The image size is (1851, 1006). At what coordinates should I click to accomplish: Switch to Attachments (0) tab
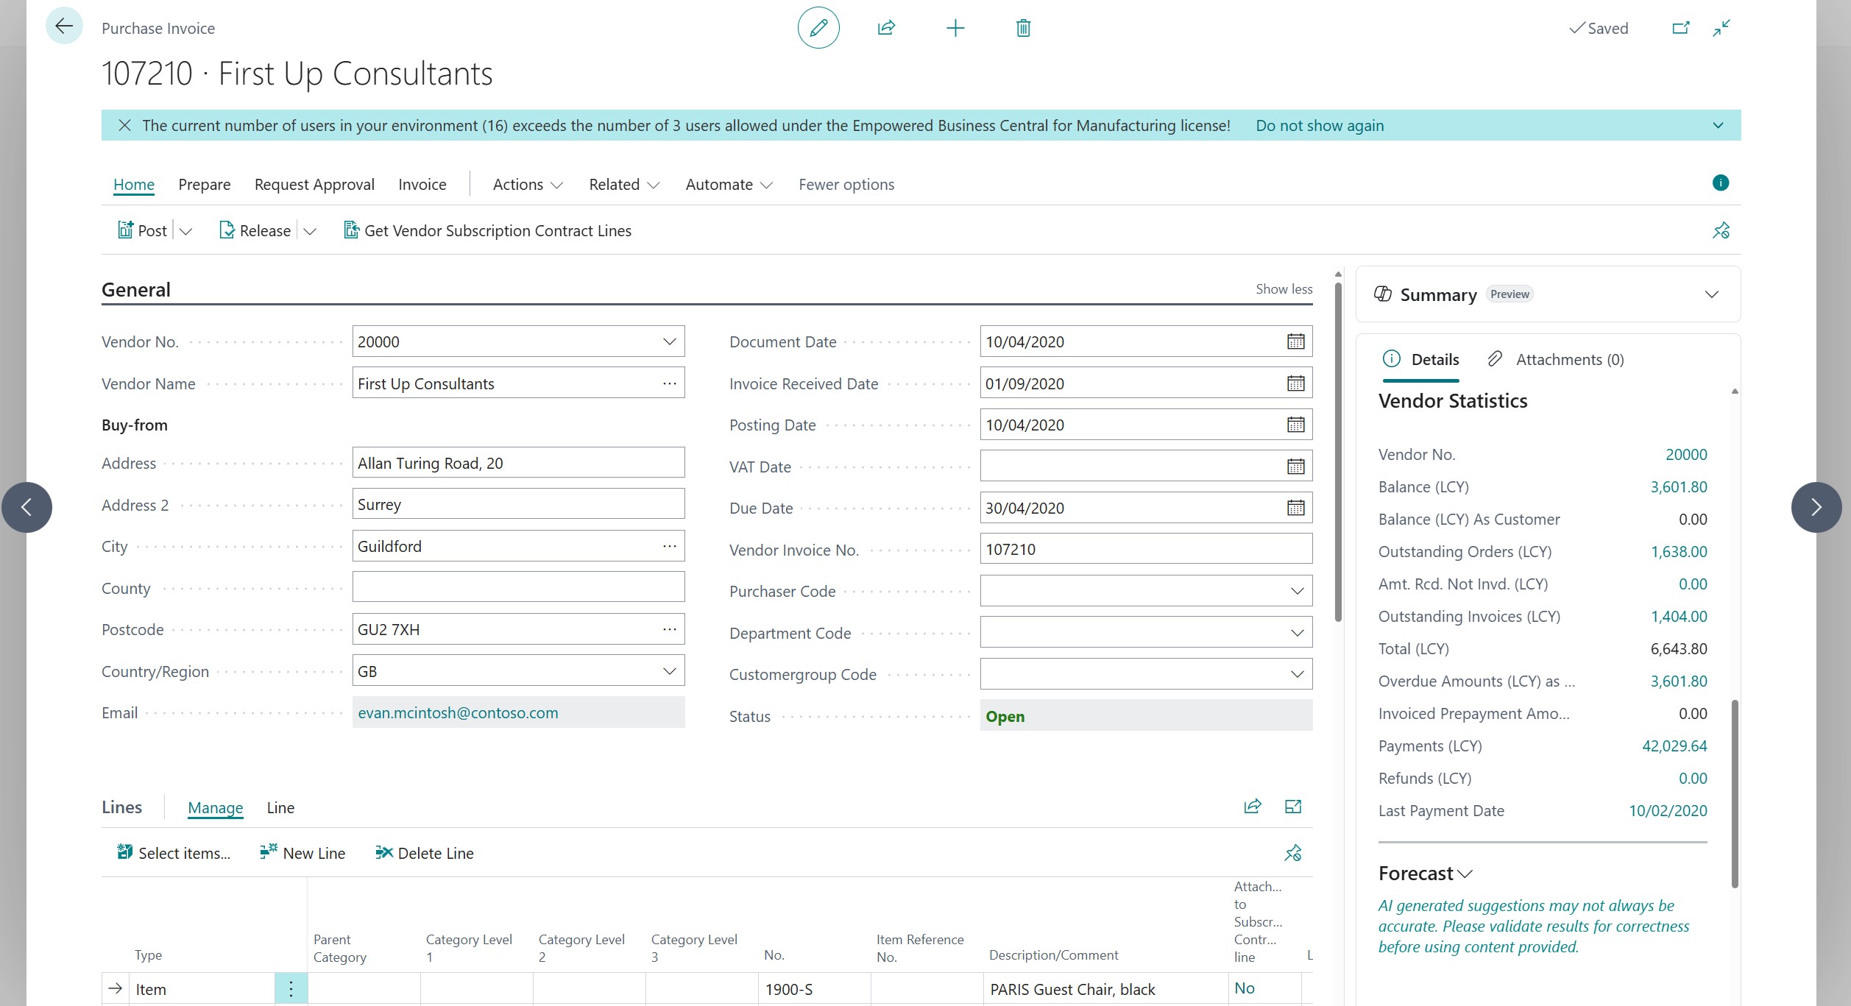1555,359
